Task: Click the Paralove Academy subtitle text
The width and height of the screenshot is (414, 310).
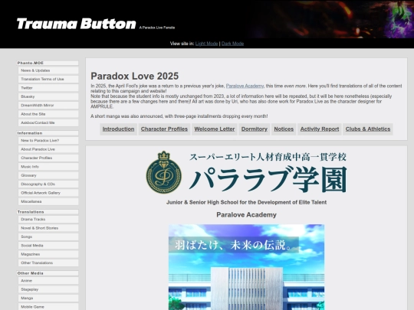Action: (246, 215)
